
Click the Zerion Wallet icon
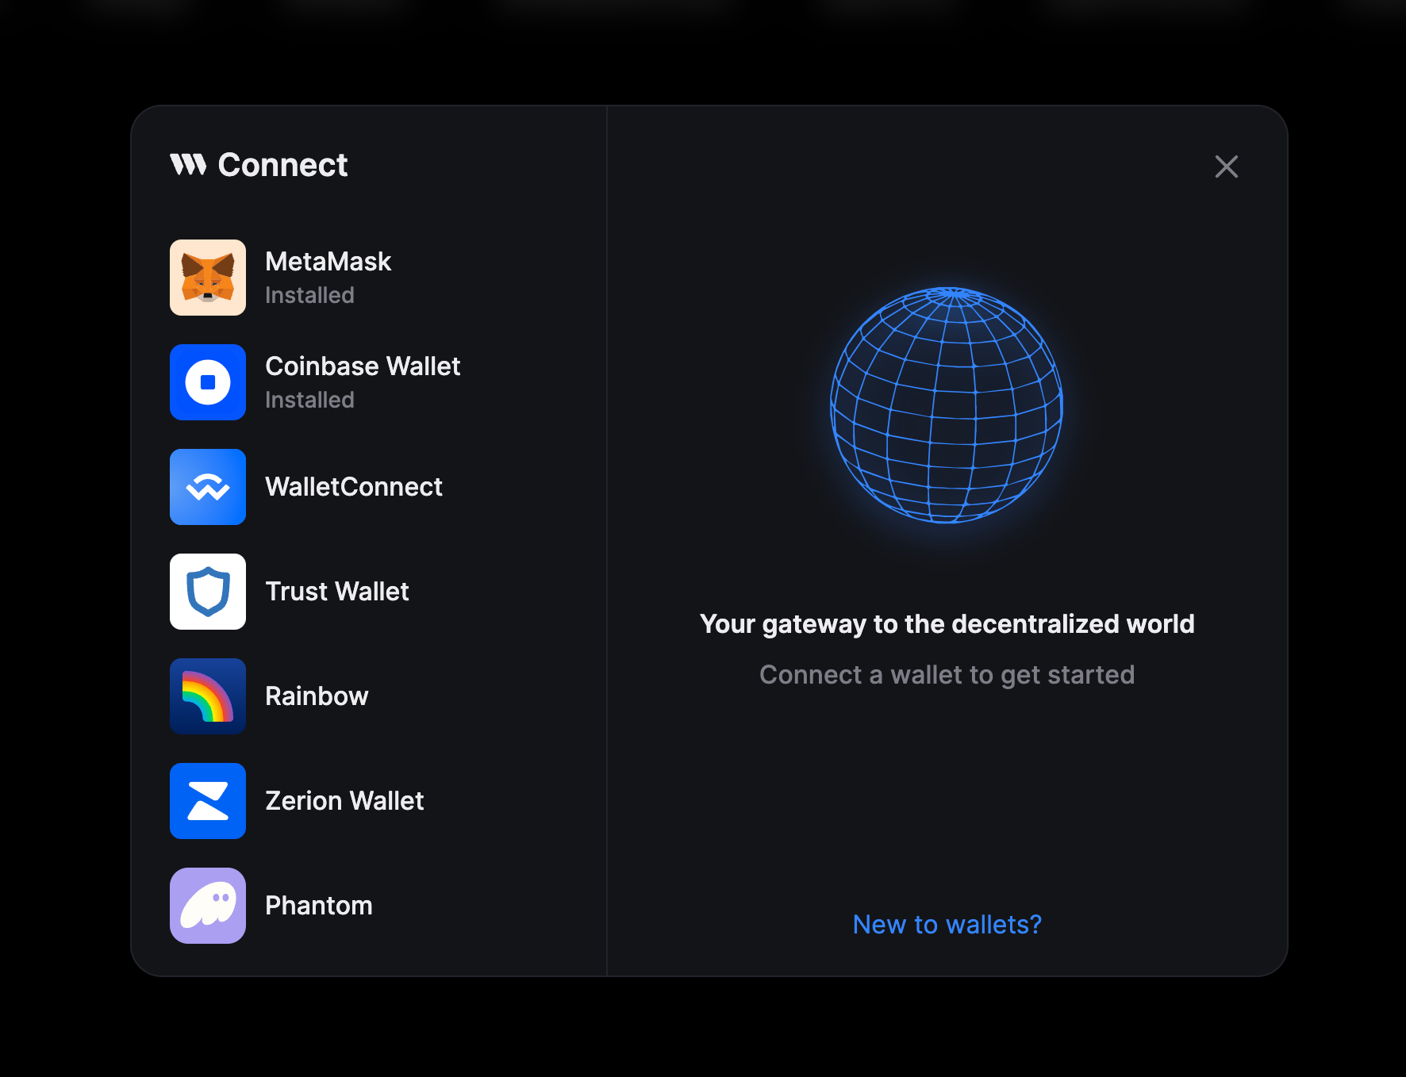207,801
